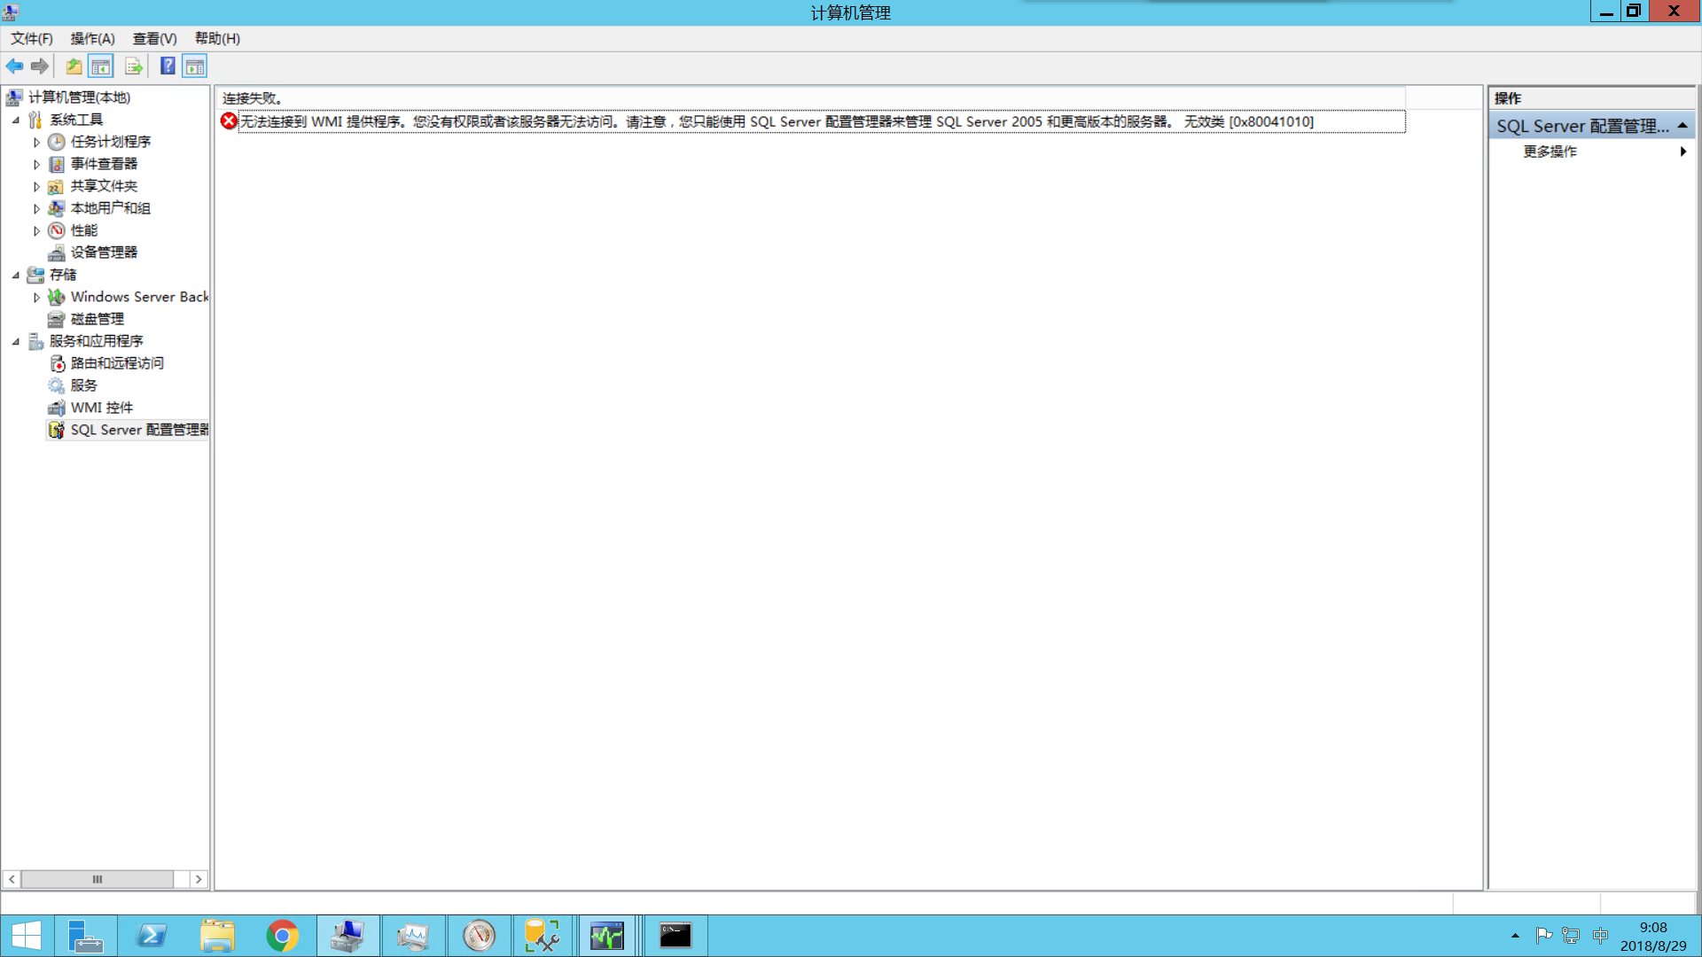Image resolution: width=1702 pixels, height=957 pixels.
Task: Click the Export List toolbar icon
Action: [x=134, y=66]
